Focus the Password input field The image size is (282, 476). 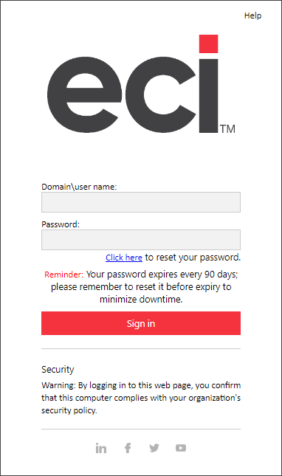[x=141, y=240]
